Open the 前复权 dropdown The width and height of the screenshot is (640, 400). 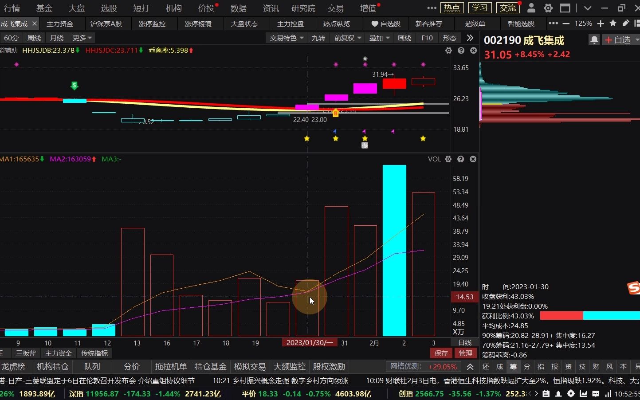click(x=348, y=38)
